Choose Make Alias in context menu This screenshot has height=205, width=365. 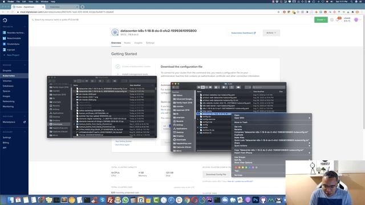[x=239, y=138]
